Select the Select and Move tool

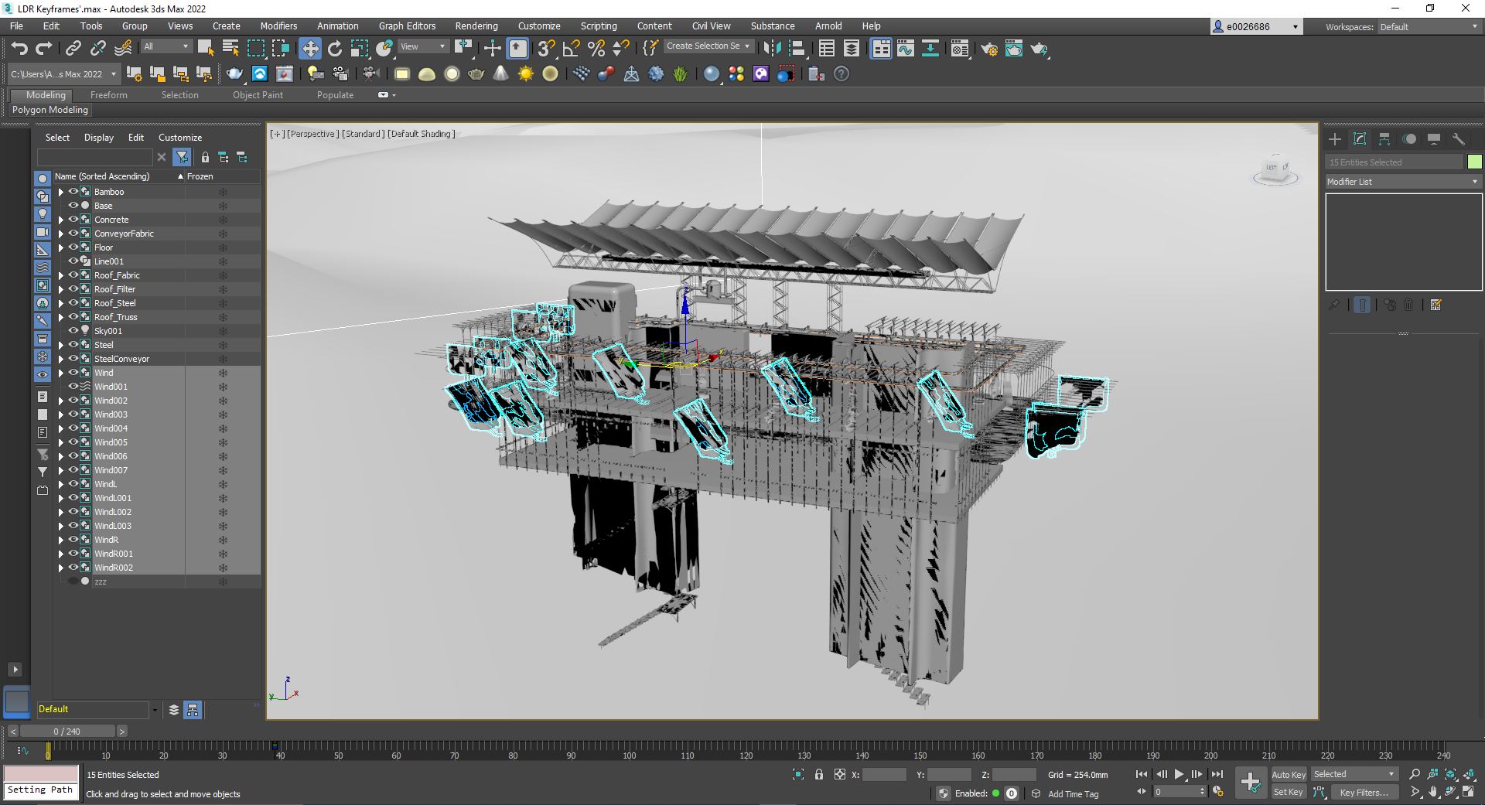tap(309, 49)
